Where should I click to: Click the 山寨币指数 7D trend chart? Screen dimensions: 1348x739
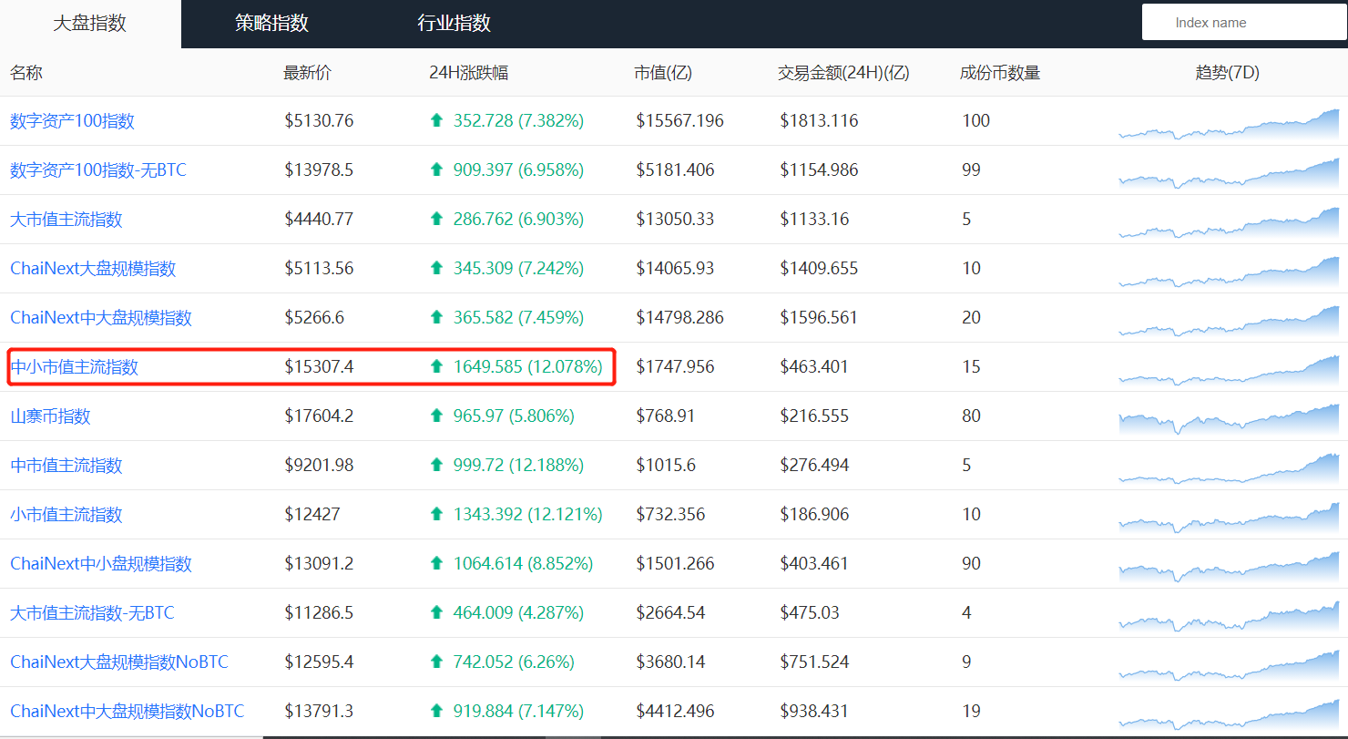[x=1229, y=419]
